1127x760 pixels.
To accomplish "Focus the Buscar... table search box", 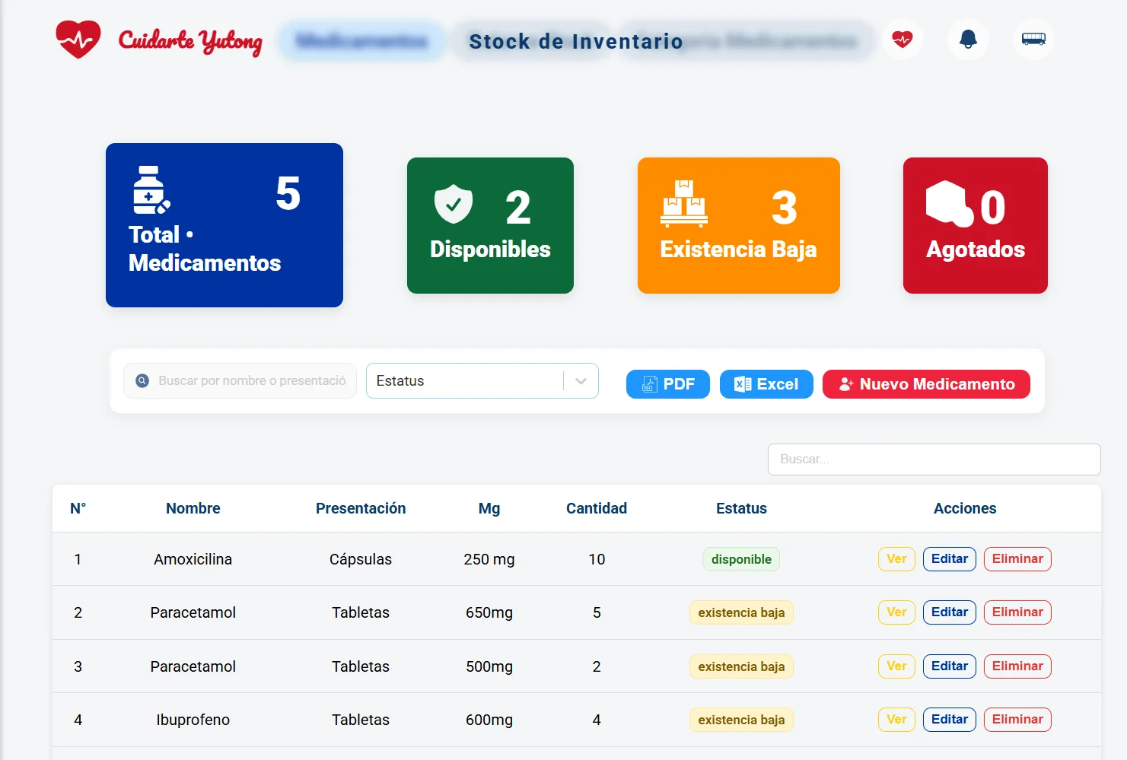I will pyautogui.click(x=934, y=459).
